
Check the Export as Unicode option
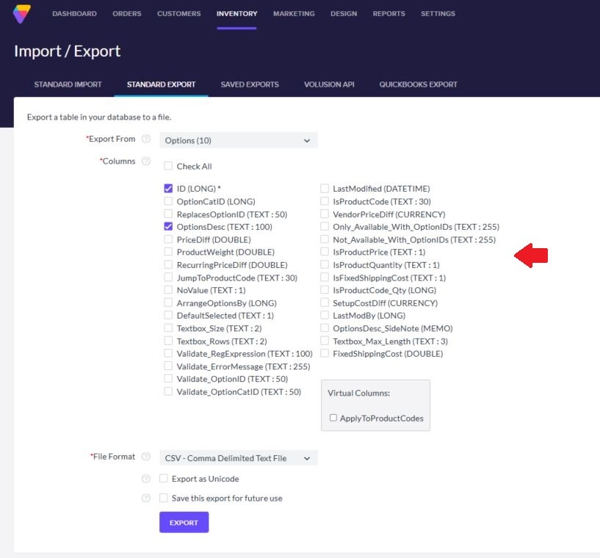tap(164, 479)
